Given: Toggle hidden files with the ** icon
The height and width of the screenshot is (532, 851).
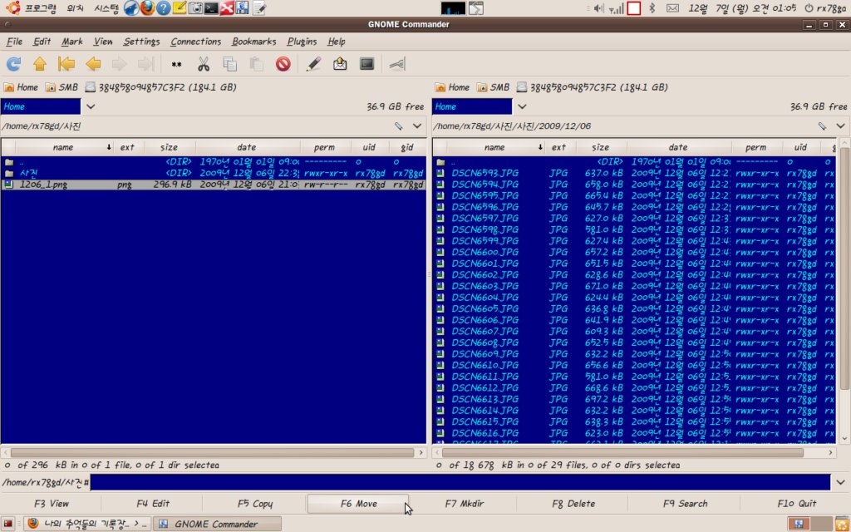Looking at the screenshot, I should [x=176, y=65].
